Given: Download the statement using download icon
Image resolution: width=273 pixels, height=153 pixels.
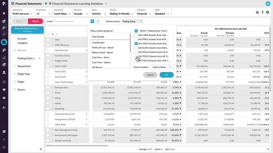Looking at the screenshot, I should [x=262, y=12].
